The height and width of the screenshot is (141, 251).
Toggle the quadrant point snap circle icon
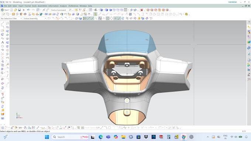[111, 18]
